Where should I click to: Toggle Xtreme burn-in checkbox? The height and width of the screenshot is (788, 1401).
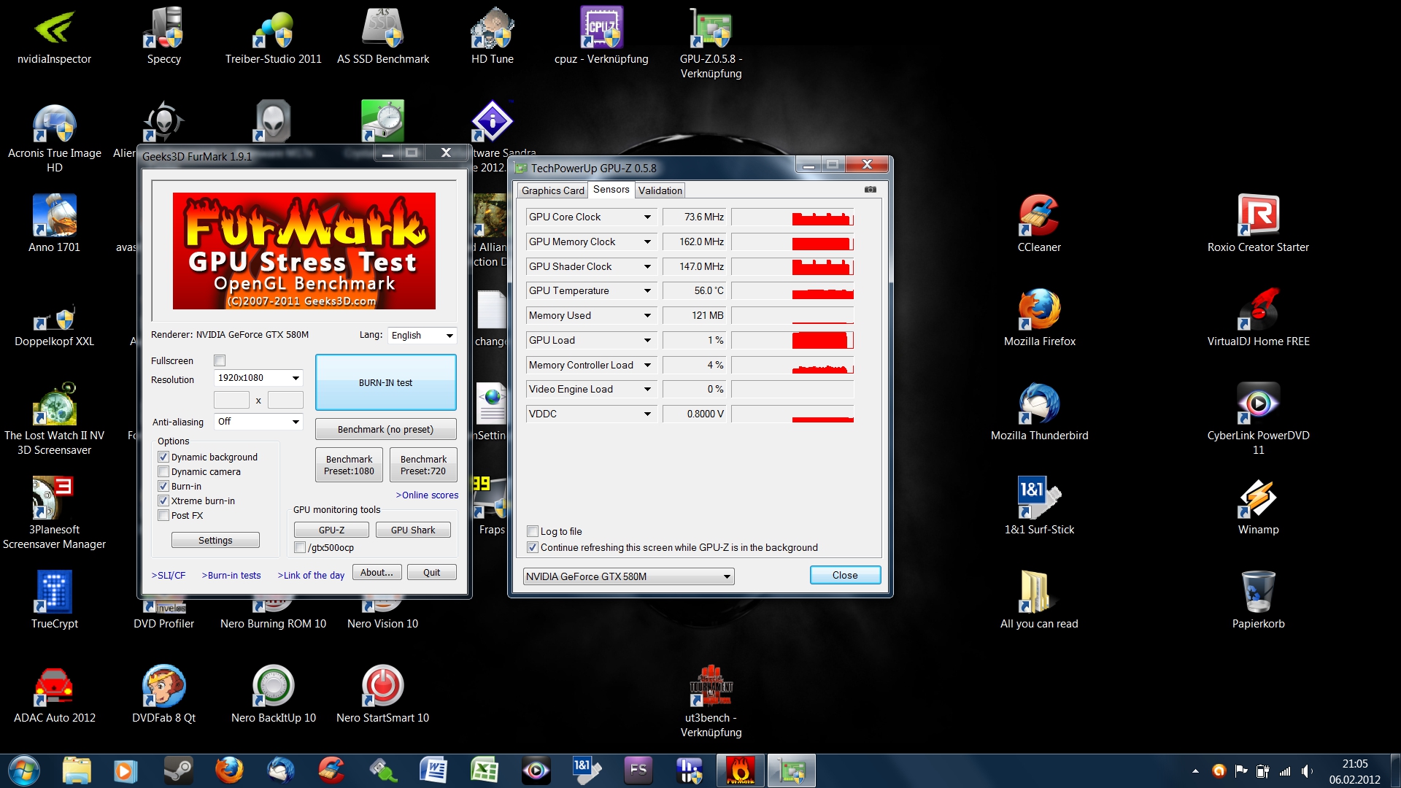(x=163, y=501)
